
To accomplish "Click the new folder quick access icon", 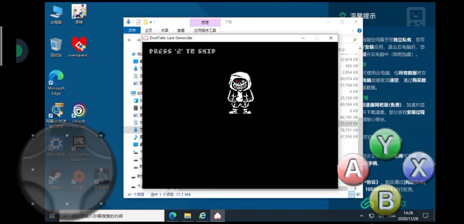I will pos(145,22).
